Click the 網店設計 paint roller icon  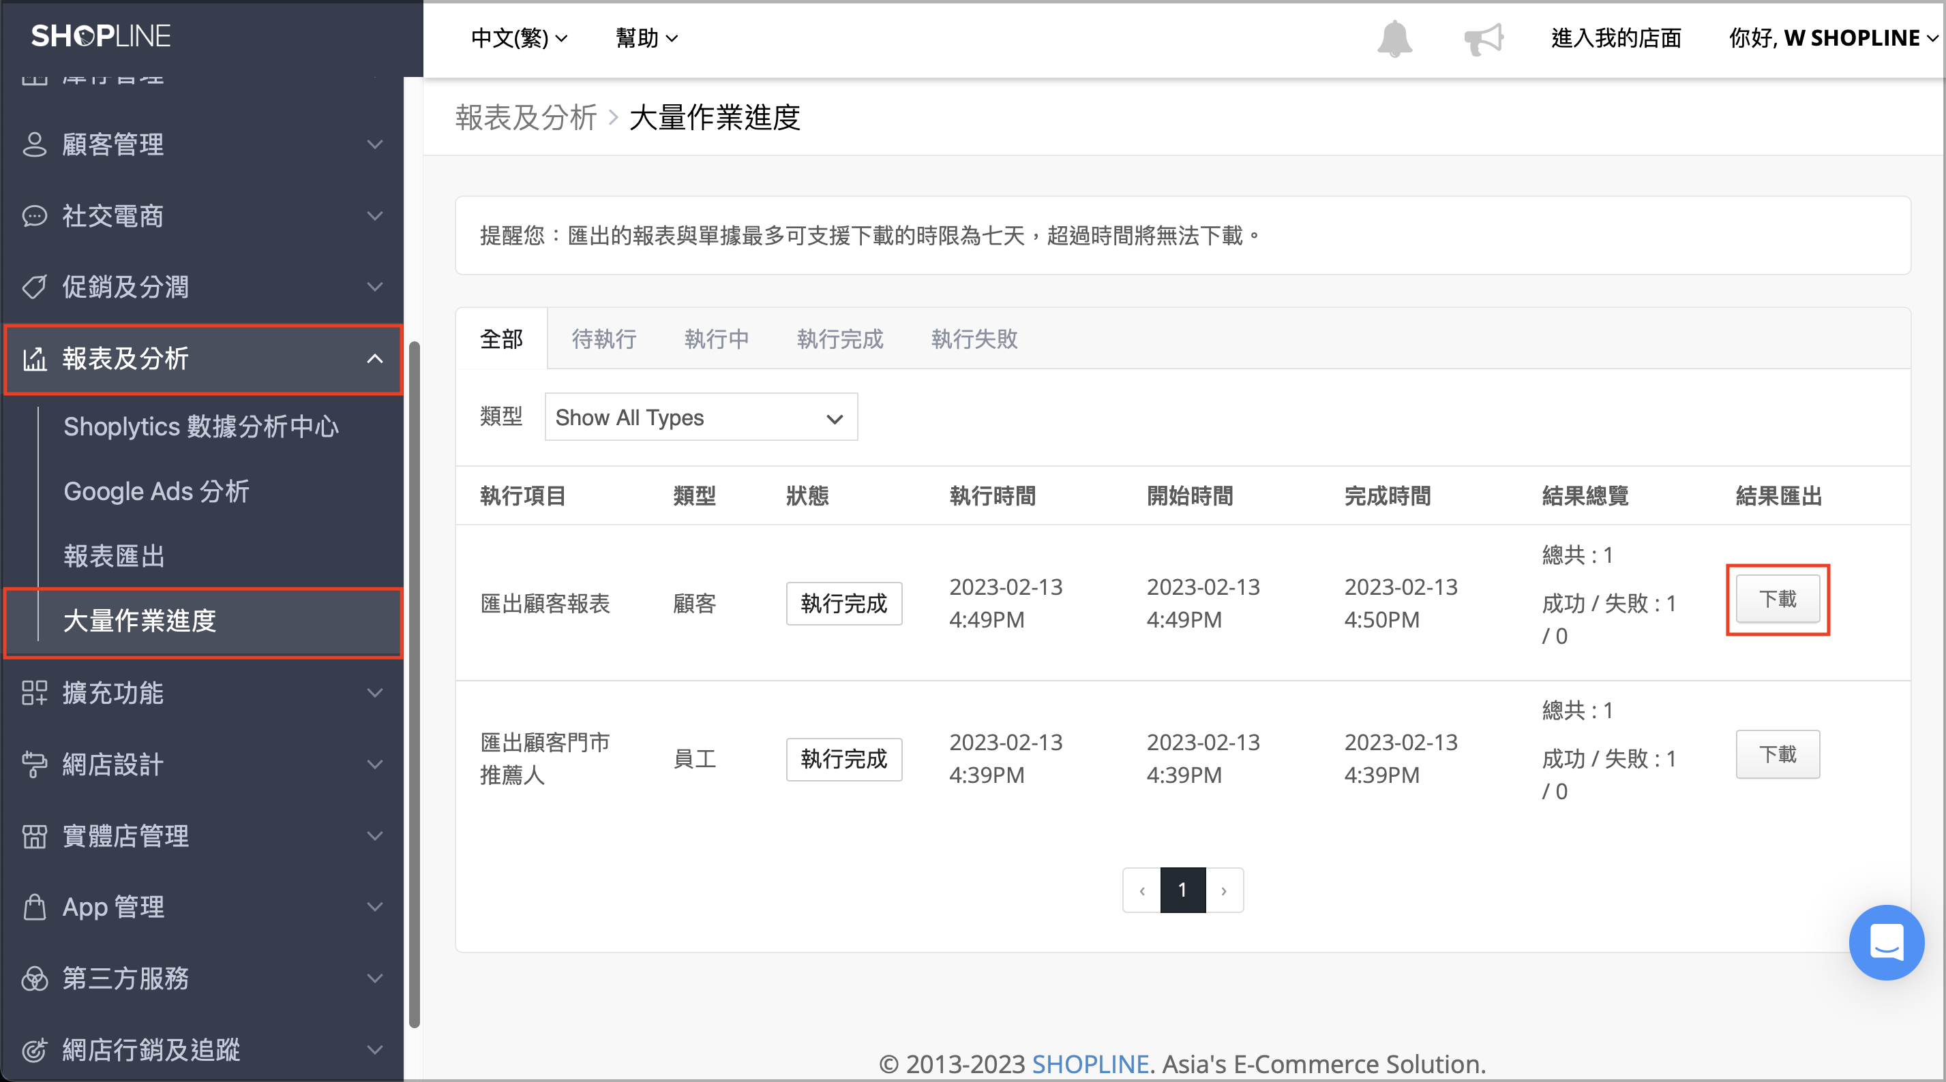point(34,764)
